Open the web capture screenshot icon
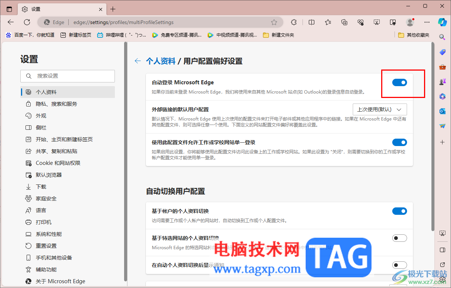This screenshot has height=288, width=451. 442,233
